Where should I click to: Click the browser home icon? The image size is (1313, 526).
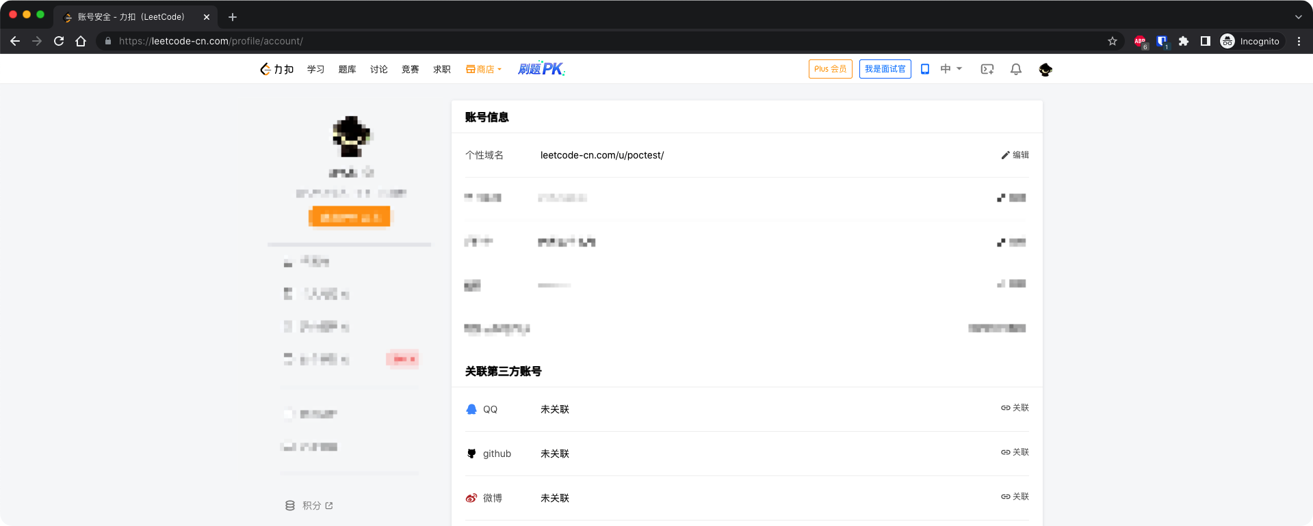(81, 41)
